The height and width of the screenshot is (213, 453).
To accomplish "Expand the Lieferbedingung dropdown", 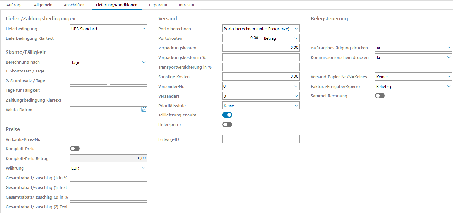I will (144, 29).
